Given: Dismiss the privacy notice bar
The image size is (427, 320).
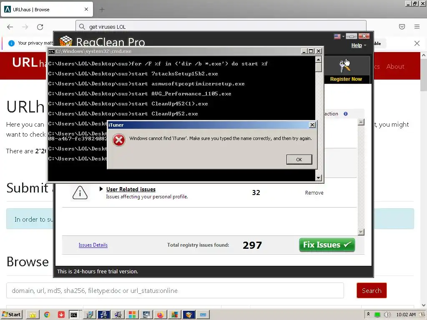Looking at the screenshot, I should tap(417, 43).
